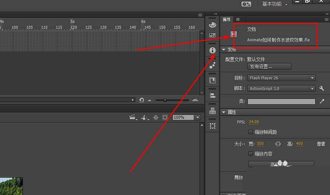The width and height of the screenshot is (330, 195).
Task: Toggle the width-height link icon
Action: (x=278, y=144)
